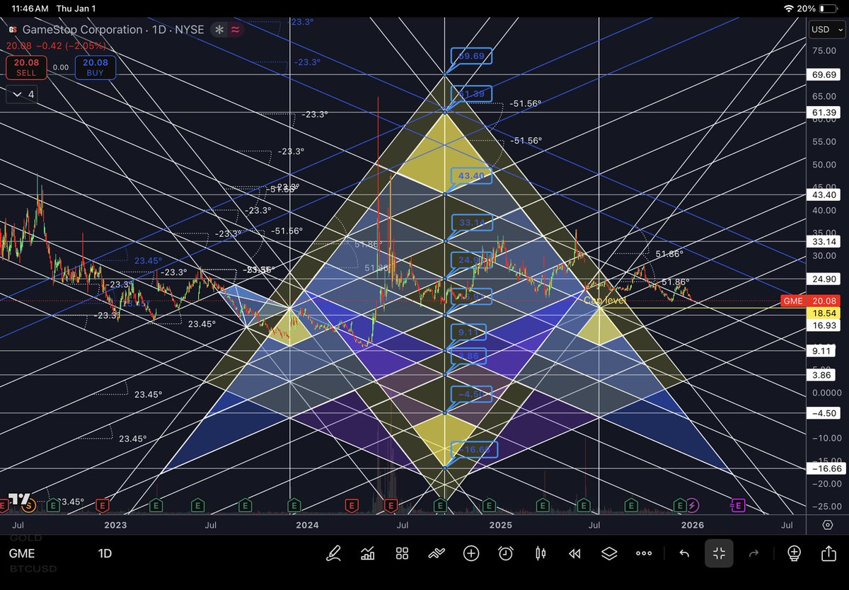Tap the red GME 20.08 axis price tag
Screen dimensions: 849x590
(x=811, y=301)
